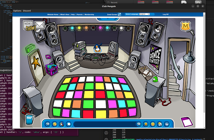Open the safe chat messages button

(48, 124)
